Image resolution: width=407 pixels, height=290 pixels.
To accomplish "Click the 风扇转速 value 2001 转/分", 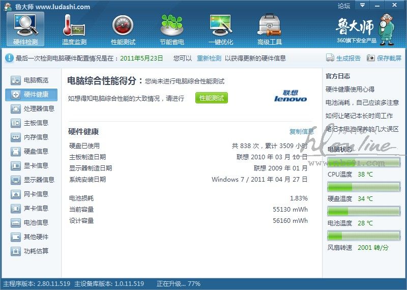I will 373,248.
